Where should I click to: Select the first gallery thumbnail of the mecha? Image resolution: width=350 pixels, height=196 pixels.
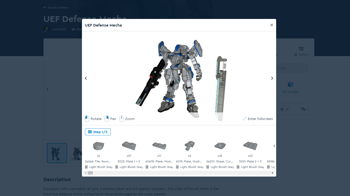57,153
